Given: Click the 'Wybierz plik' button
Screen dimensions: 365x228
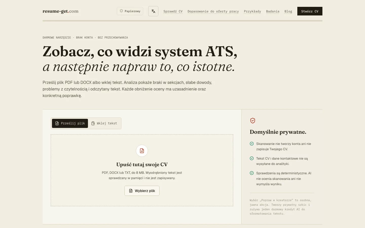Looking at the screenshot, I should coord(142,191).
